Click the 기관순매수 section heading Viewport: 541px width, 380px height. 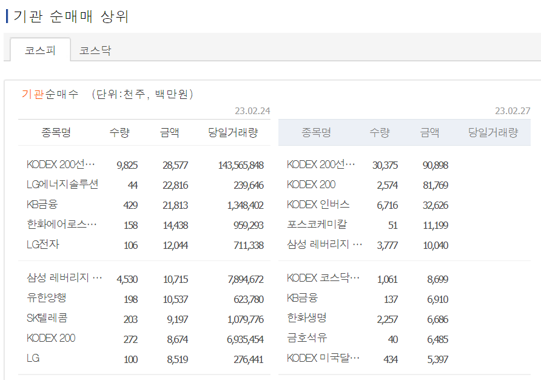[50, 94]
